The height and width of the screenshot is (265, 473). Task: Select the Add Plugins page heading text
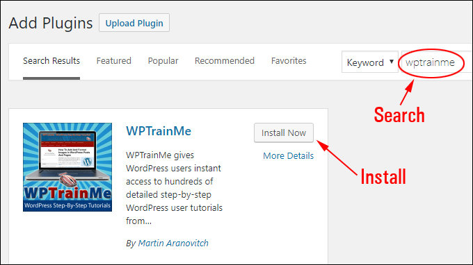point(51,23)
